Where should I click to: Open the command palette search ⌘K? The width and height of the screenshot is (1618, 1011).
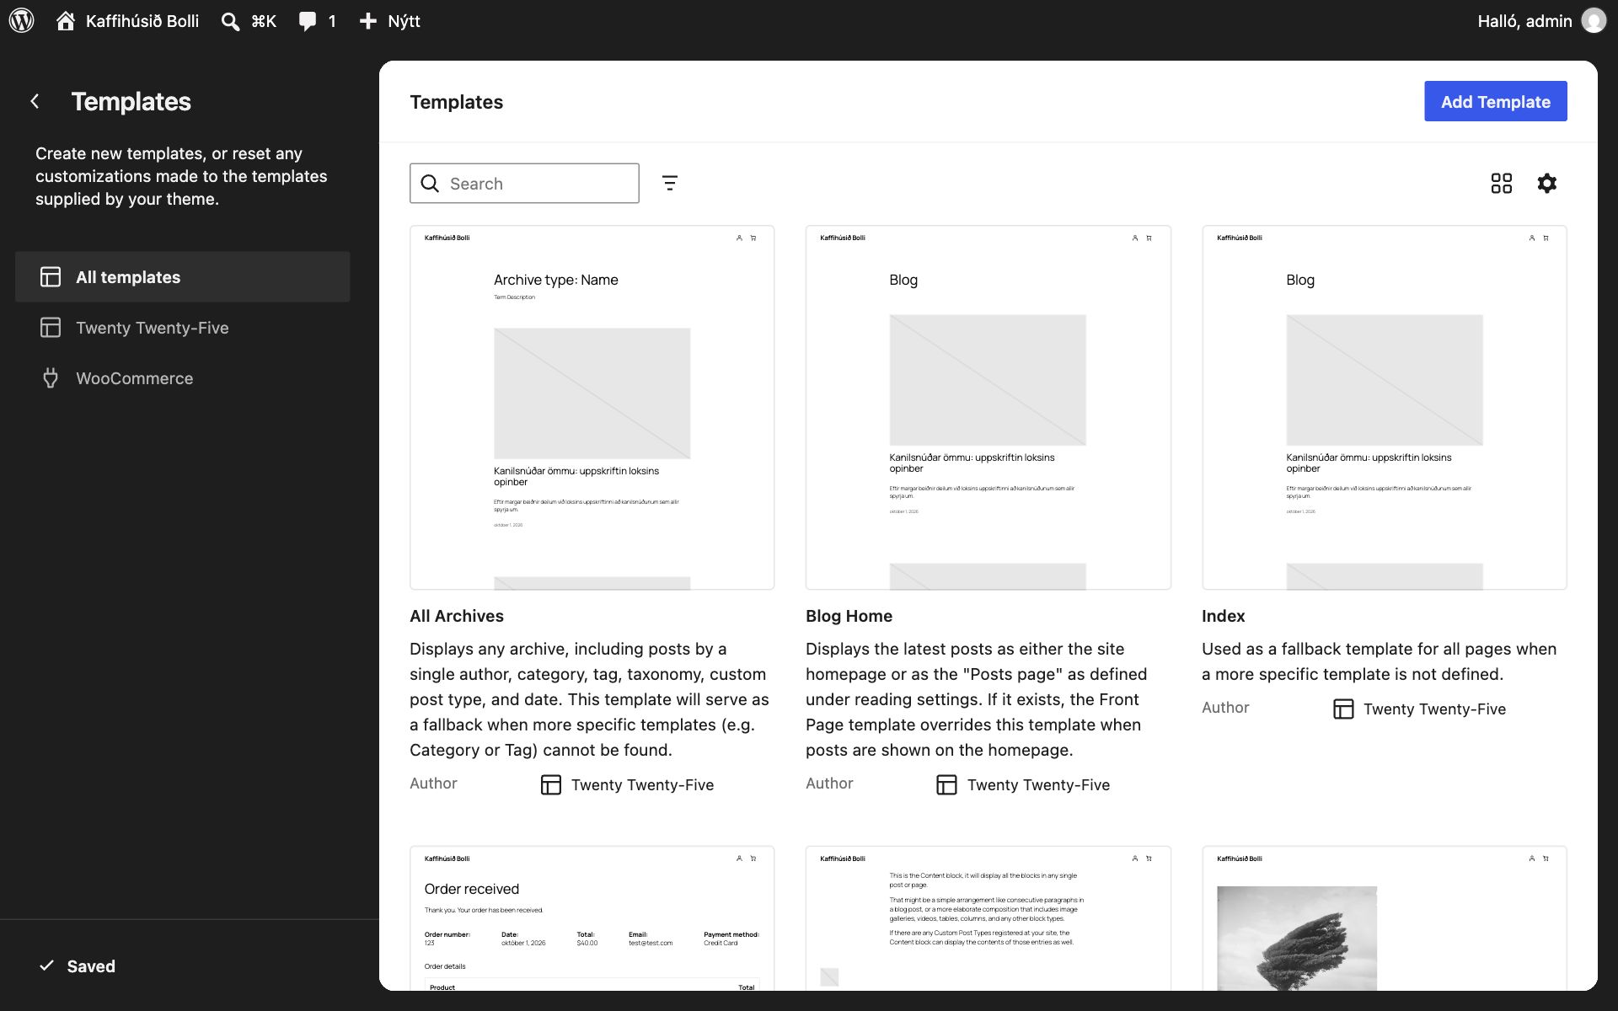point(249,21)
